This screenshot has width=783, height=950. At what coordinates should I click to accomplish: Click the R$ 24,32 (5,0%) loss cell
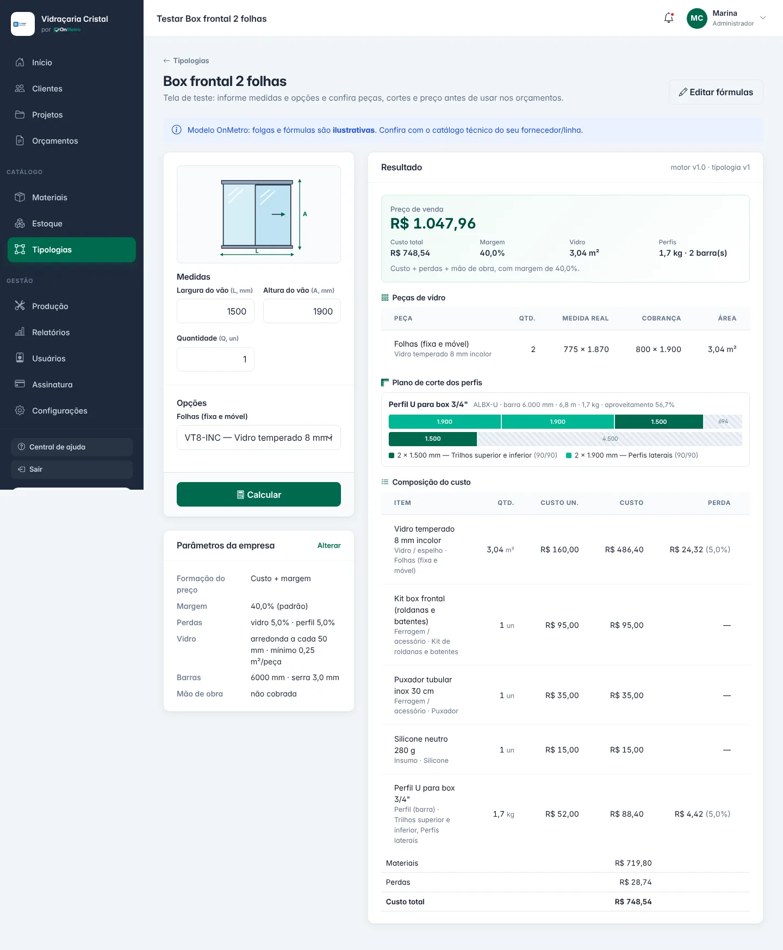700,550
